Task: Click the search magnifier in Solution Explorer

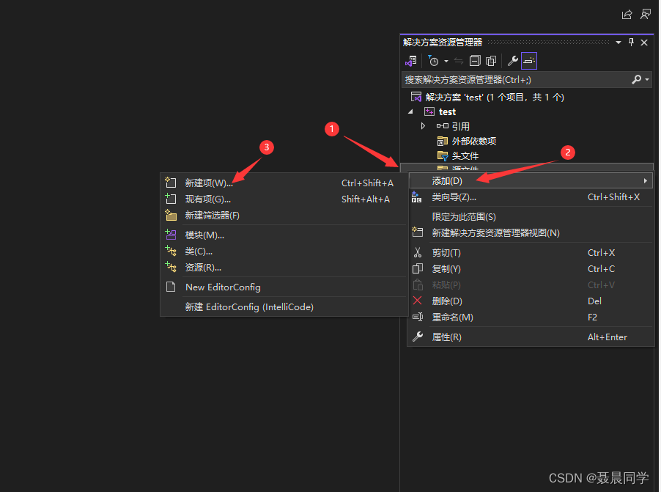Action: pos(637,79)
